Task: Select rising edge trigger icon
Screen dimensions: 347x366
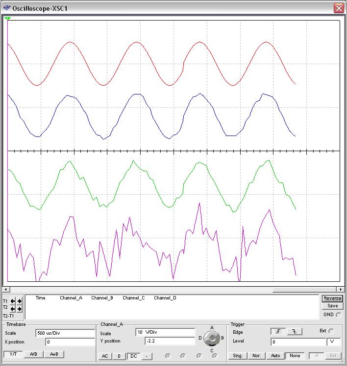Action: pos(278,332)
